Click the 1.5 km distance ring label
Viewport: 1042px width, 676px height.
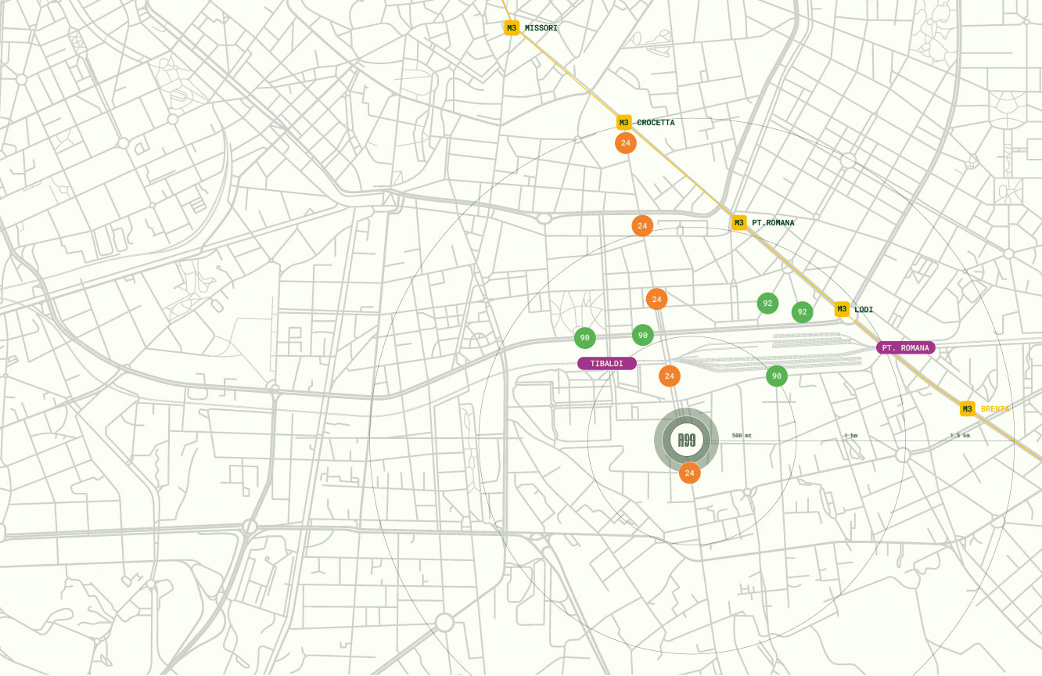point(960,435)
